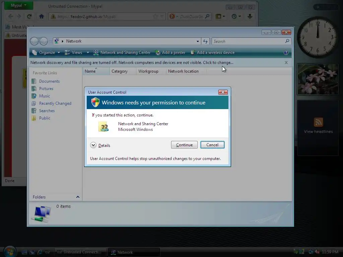Click Cancel in User Account Control dialog
The image size is (343, 257).
click(212, 145)
